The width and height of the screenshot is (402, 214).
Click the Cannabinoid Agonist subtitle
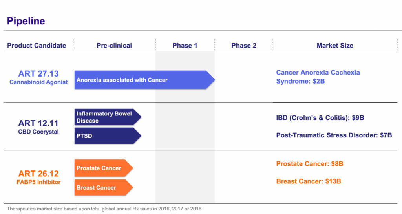38,82
